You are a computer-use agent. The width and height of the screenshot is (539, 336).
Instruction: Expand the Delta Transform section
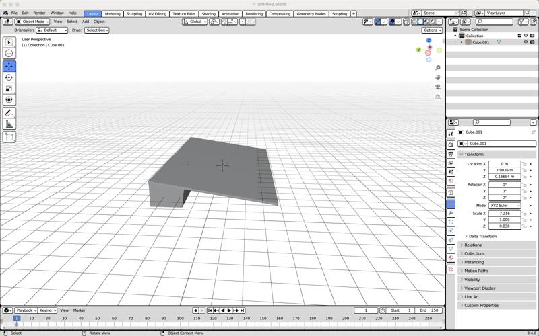pyautogui.click(x=481, y=237)
